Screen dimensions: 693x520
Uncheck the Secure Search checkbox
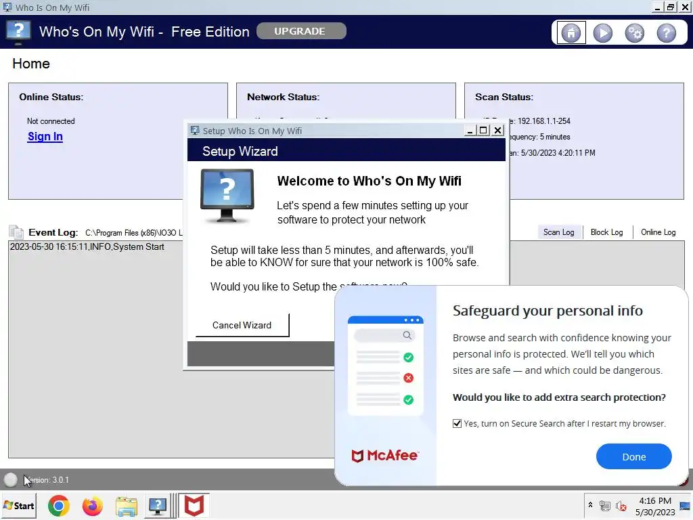click(457, 423)
